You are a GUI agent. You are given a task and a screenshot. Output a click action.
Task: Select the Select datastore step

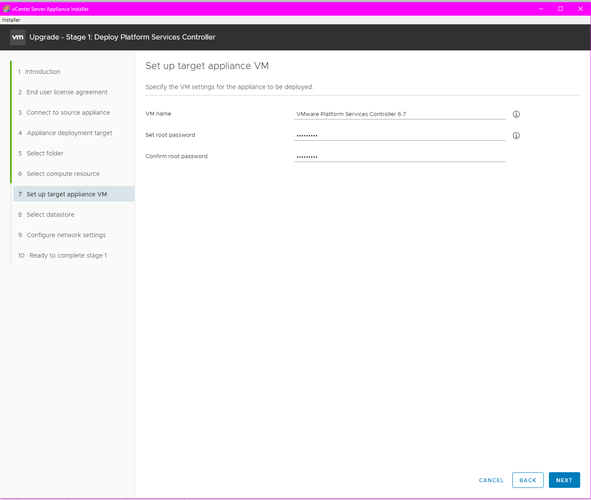tap(50, 214)
